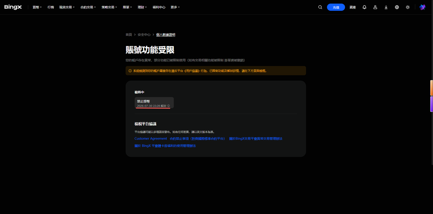This screenshot has height=214, width=433.
Task: Open the search magnifier icon
Action: (320, 7)
